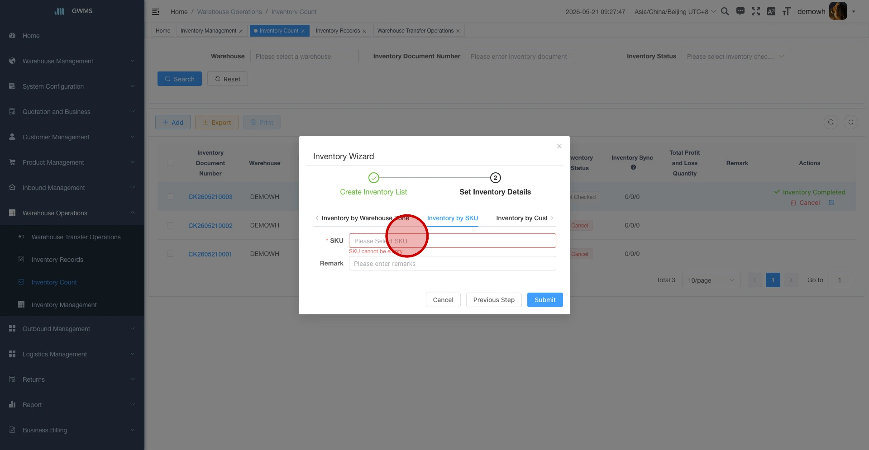Close the Warehouse Transfer Operations tab
The width and height of the screenshot is (869, 450).
[x=458, y=31]
